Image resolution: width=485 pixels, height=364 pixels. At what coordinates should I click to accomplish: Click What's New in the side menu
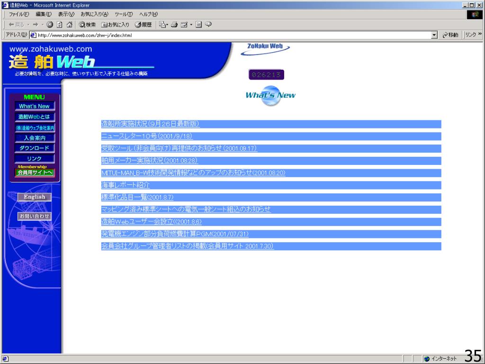pos(35,106)
